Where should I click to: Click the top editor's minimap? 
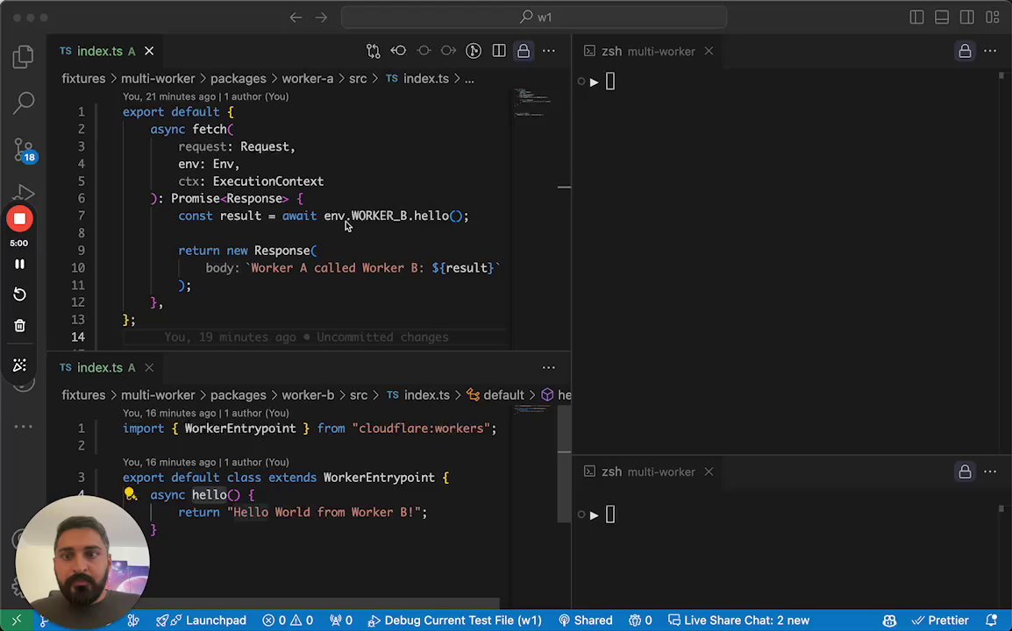point(531,103)
